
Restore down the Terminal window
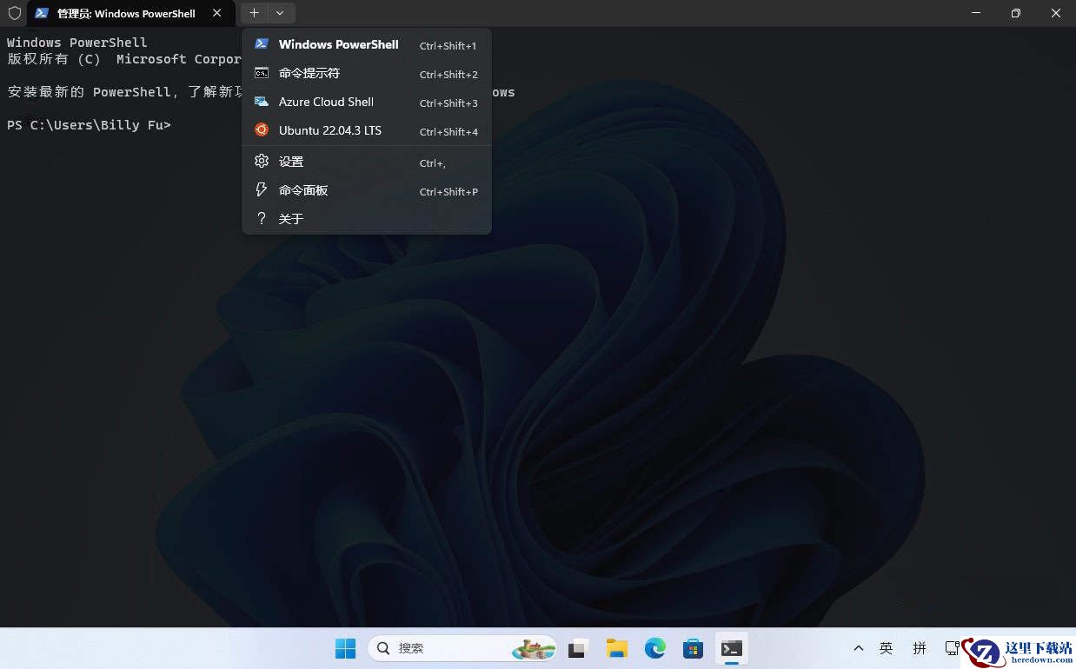point(1016,13)
